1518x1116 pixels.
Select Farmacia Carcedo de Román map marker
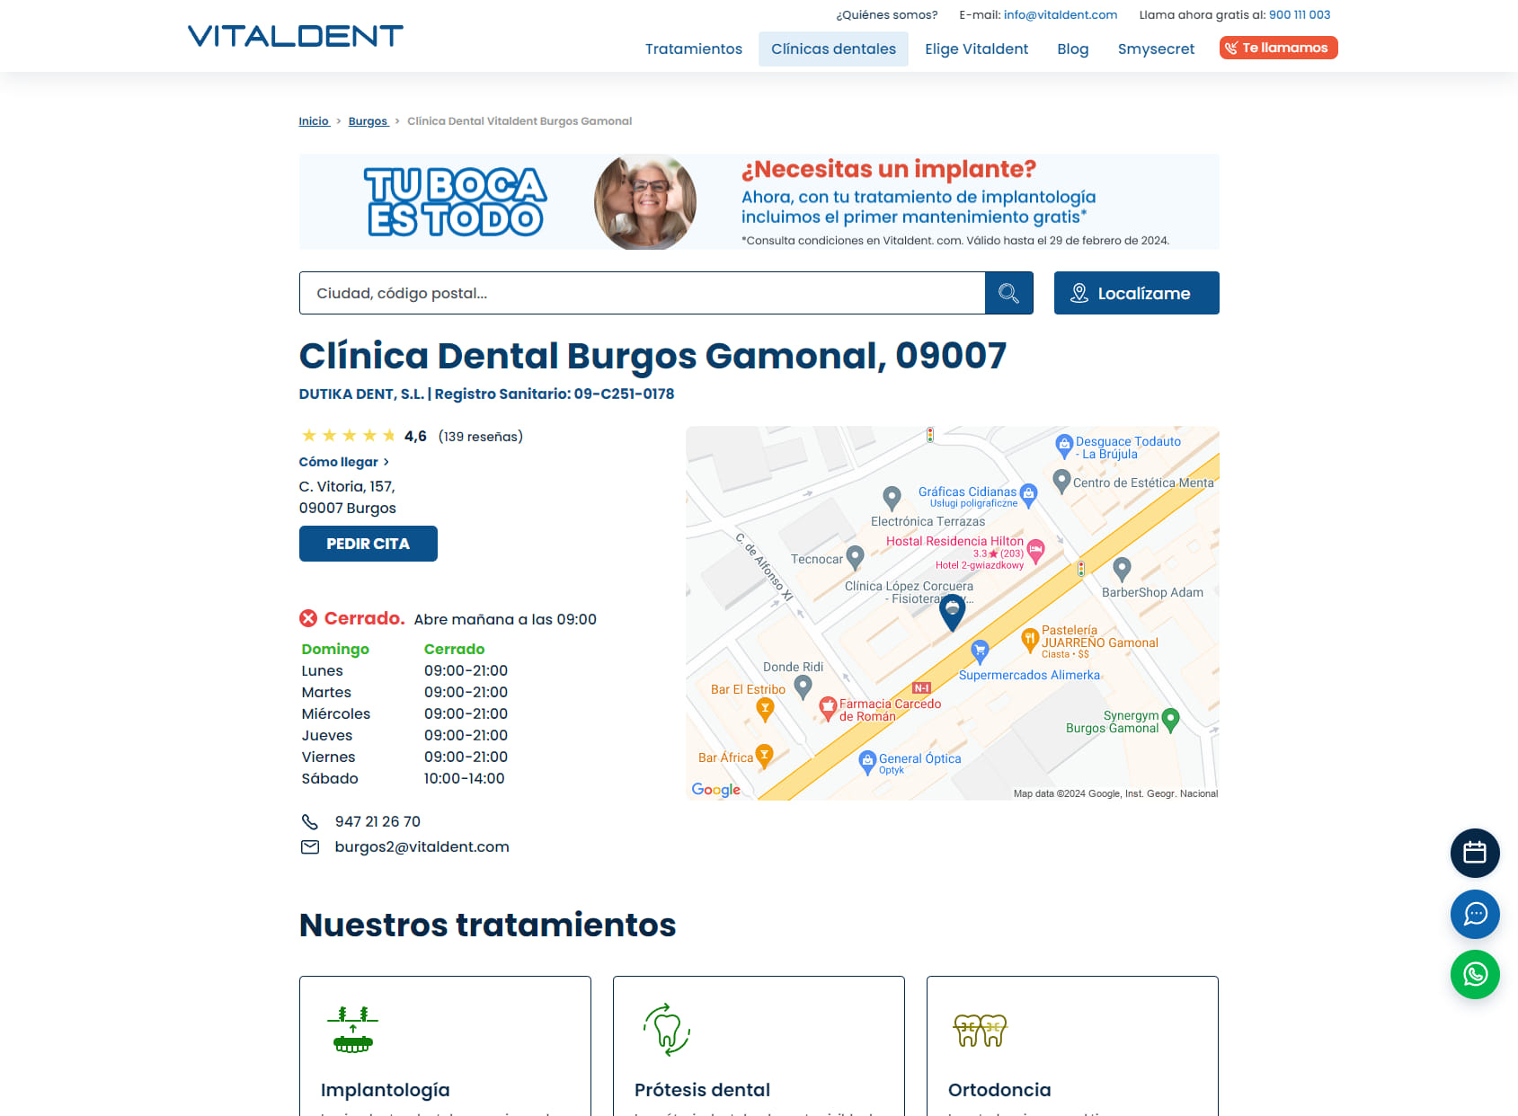(x=828, y=709)
